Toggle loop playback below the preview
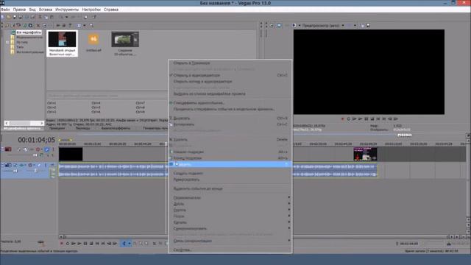This screenshot has width=471, height=265. pyautogui.click(x=348, y=119)
